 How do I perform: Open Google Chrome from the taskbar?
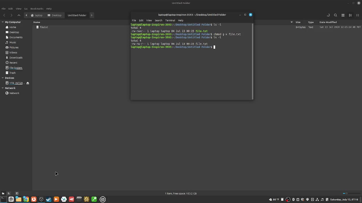(x=26, y=199)
